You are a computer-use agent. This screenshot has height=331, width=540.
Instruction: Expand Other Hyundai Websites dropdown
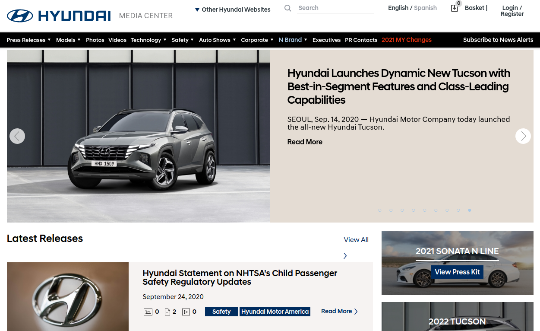pyautogui.click(x=233, y=10)
